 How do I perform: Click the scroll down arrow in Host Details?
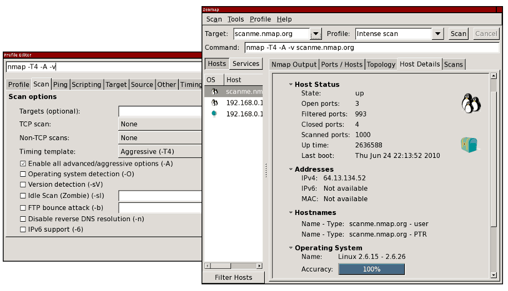[494, 275]
